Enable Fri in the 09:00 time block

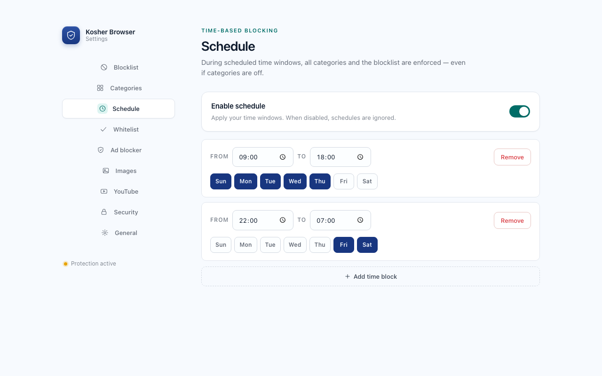pyautogui.click(x=344, y=181)
